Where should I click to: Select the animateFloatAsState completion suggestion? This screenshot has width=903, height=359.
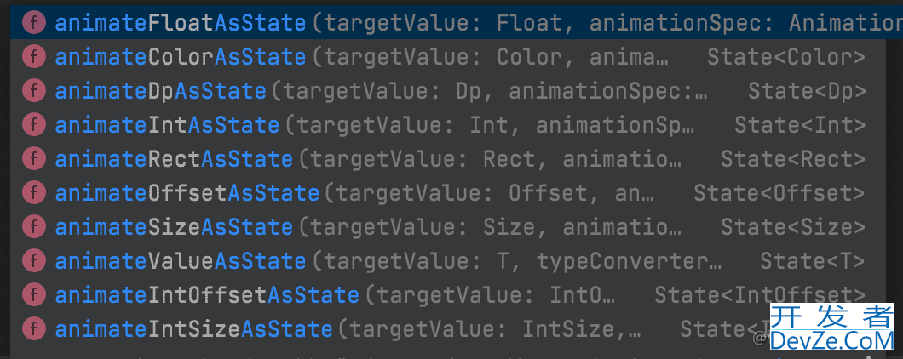tap(180, 23)
